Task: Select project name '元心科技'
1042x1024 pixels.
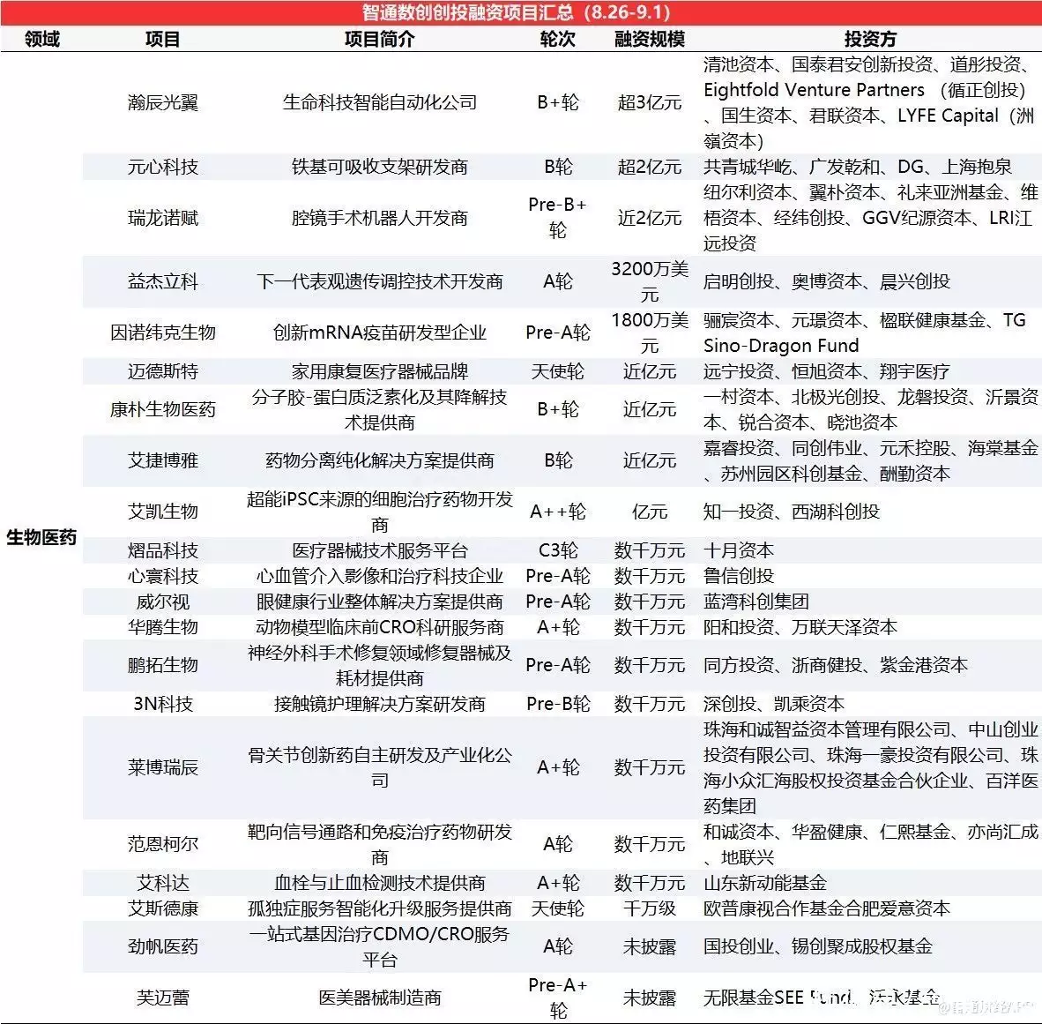Action: click(x=163, y=166)
